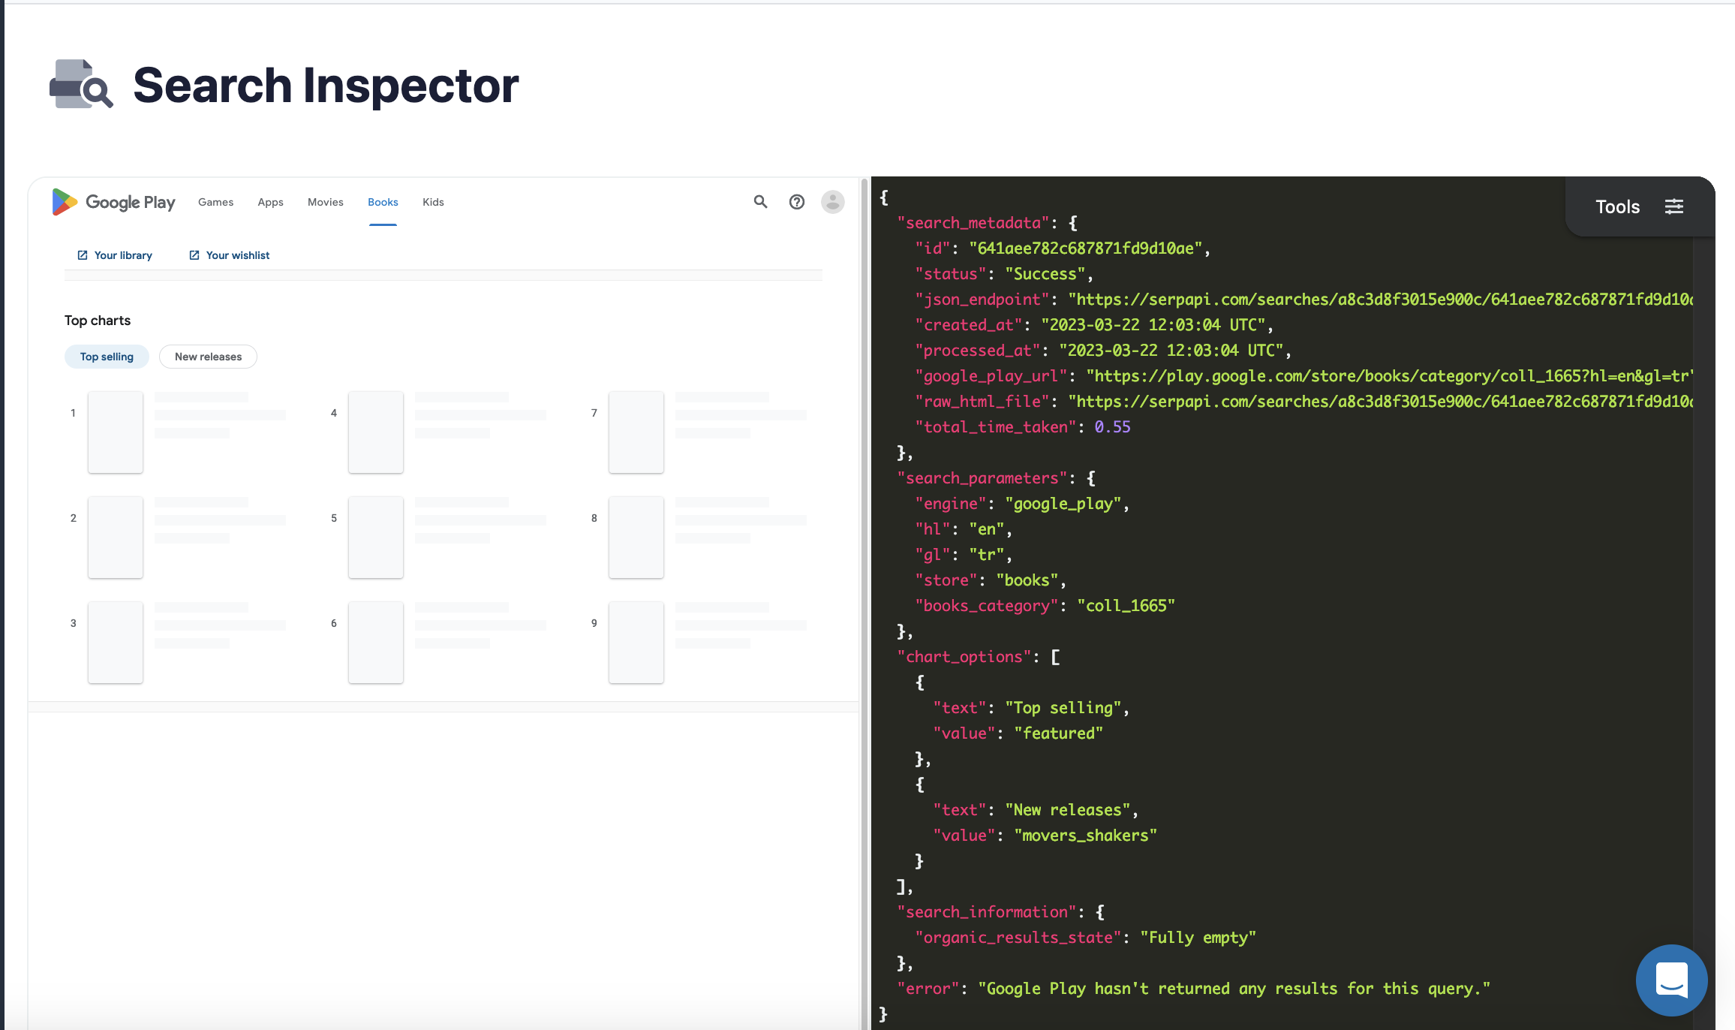Open the Games tab

[215, 202]
